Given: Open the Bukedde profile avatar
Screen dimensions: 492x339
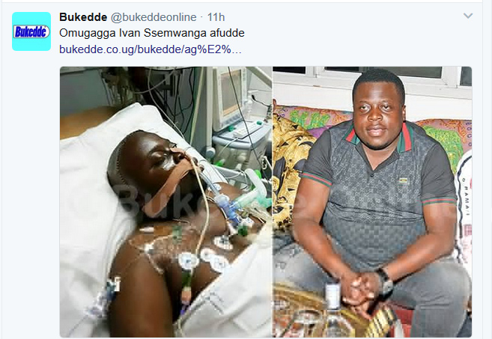Looking at the screenshot, I should click(x=31, y=31).
